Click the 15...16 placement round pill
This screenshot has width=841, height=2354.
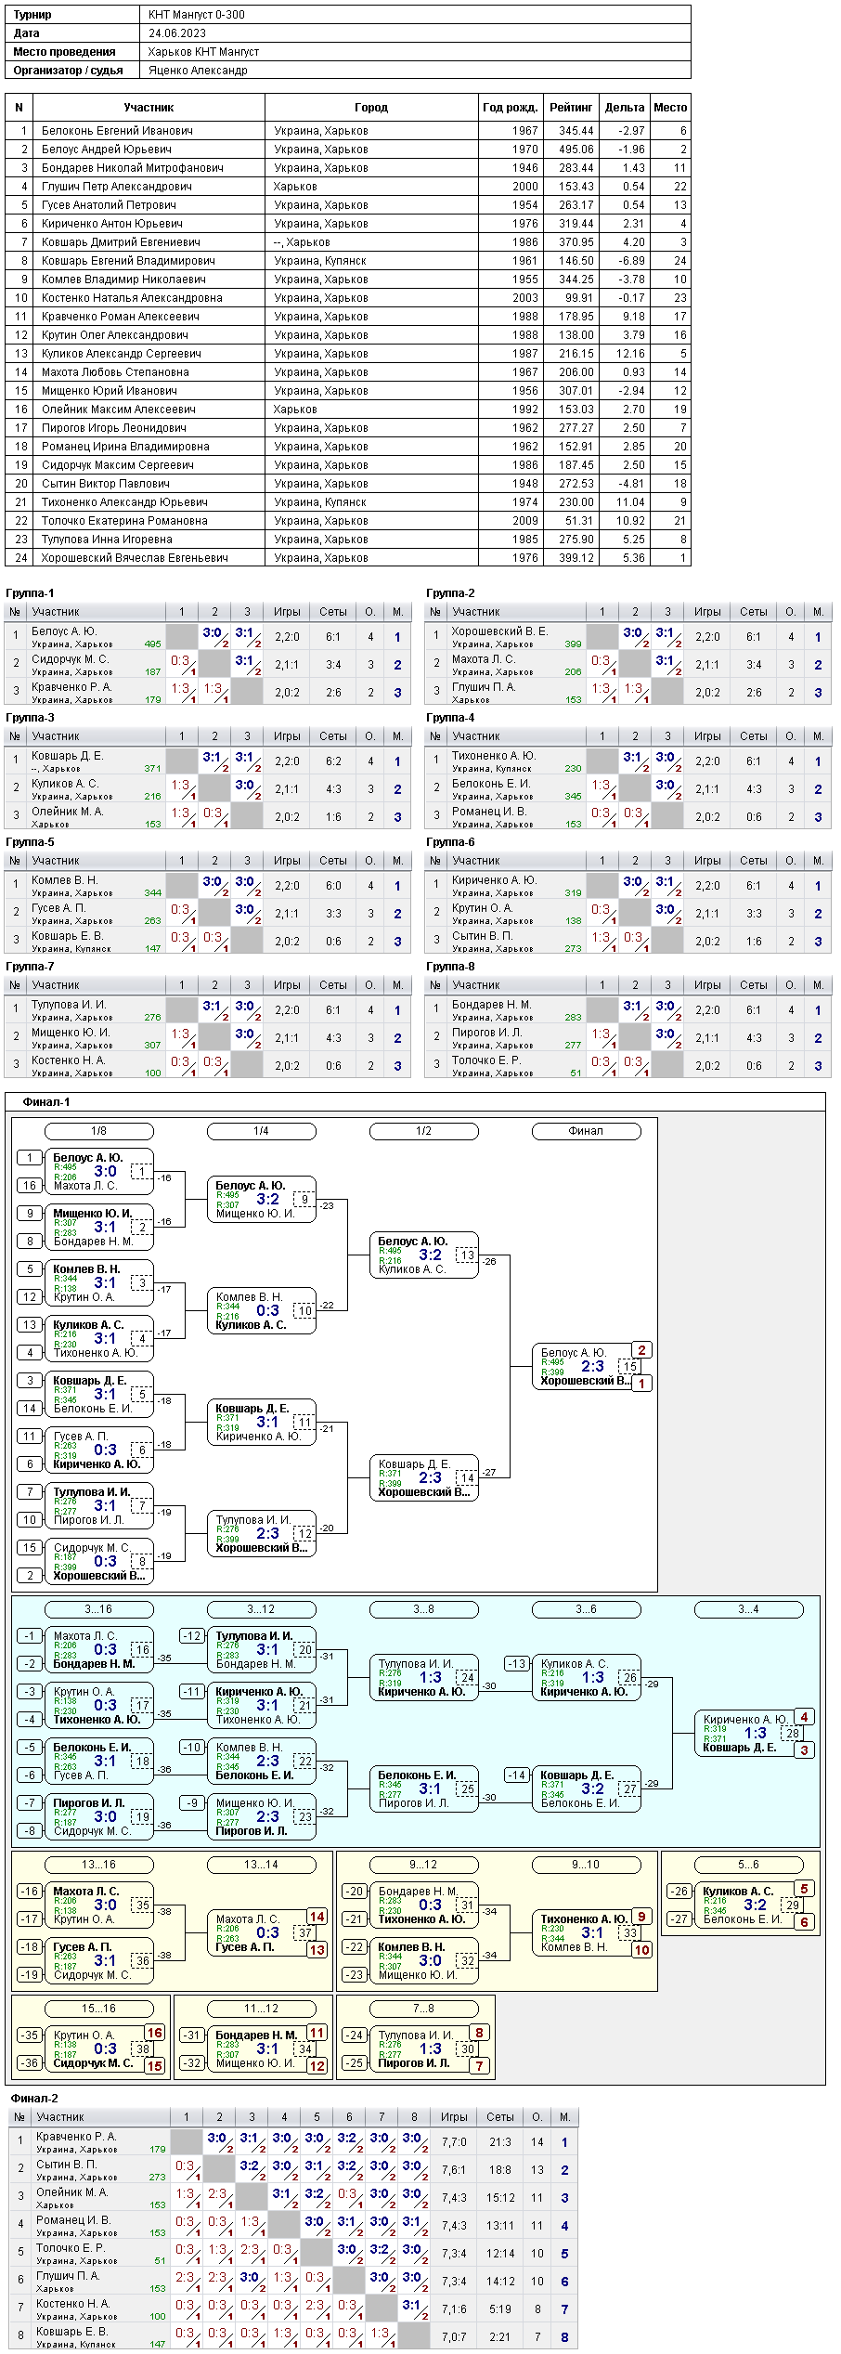99,2009
